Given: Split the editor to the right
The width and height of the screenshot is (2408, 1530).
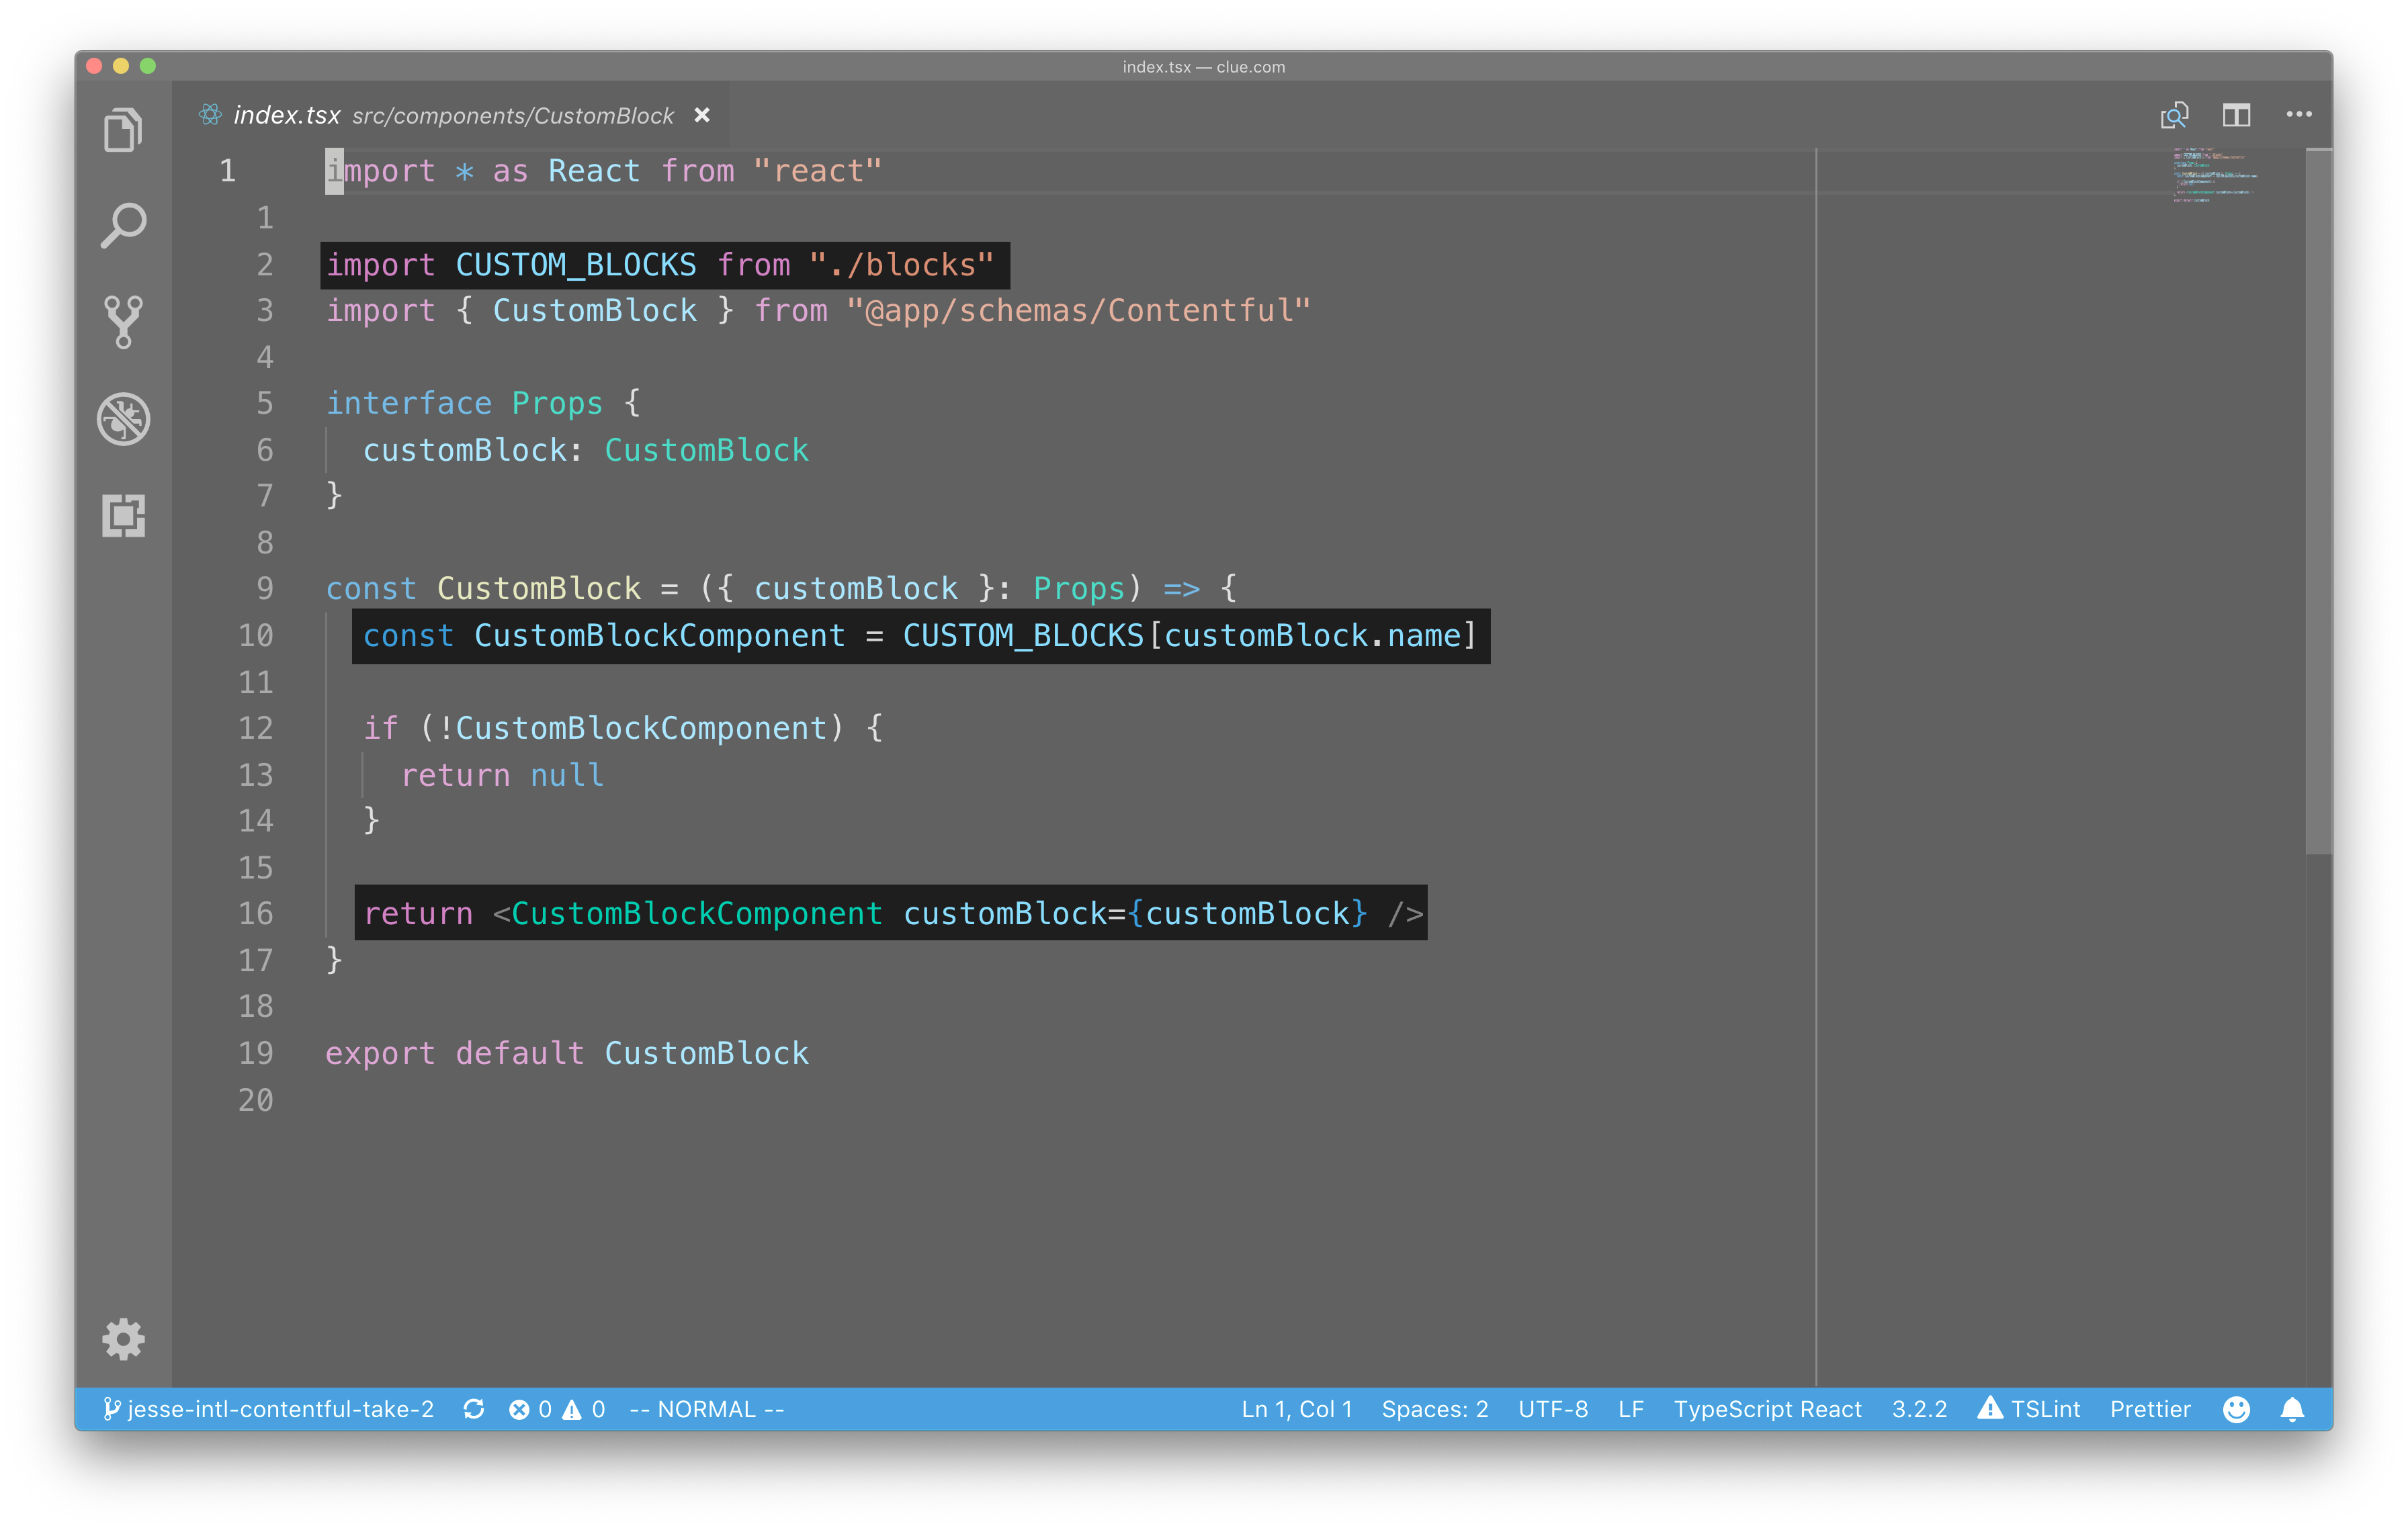Looking at the screenshot, I should pos(2236,116).
